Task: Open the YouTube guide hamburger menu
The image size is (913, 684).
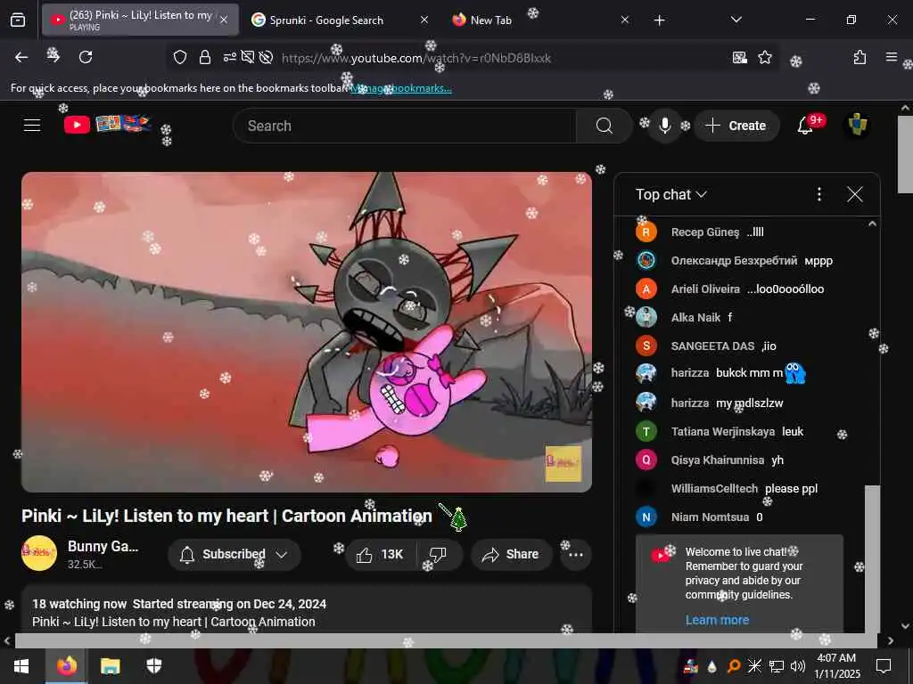Action: (x=32, y=125)
